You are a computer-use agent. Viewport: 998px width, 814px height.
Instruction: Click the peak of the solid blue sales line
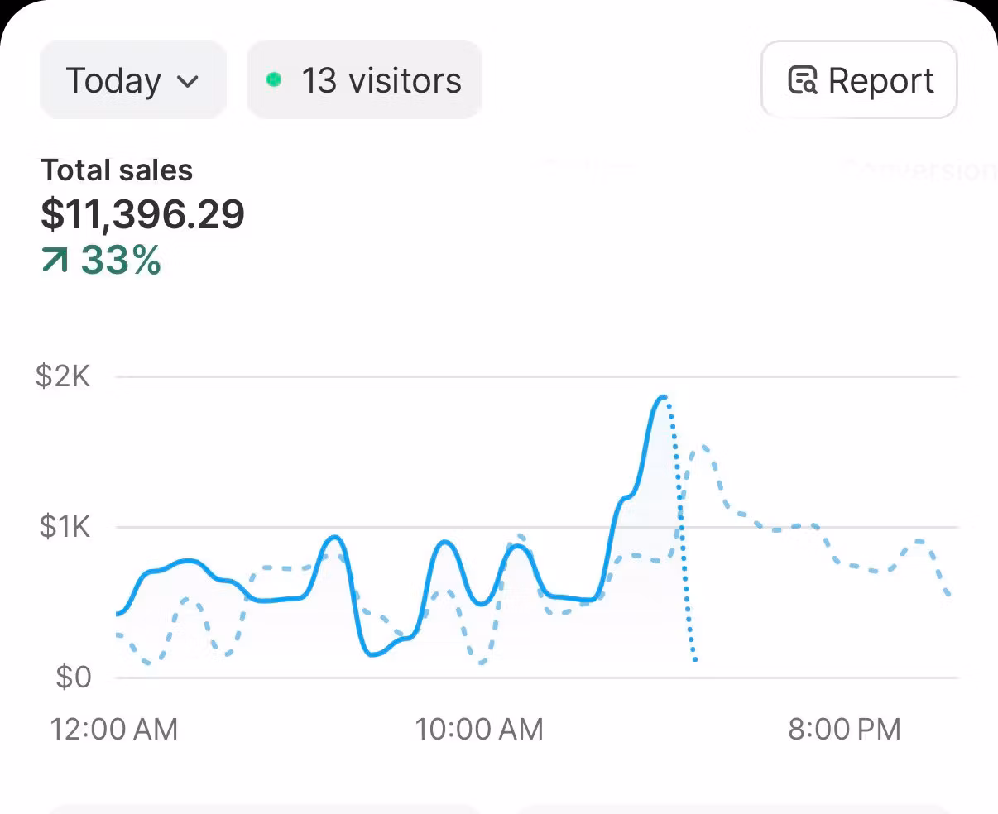pyautogui.click(x=662, y=398)
